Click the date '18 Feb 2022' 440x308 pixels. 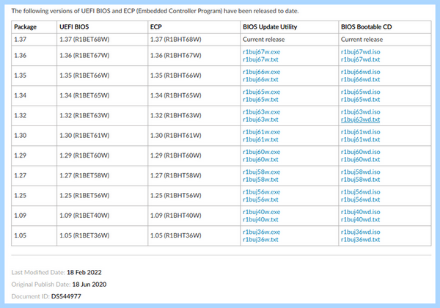click(84, 272)
